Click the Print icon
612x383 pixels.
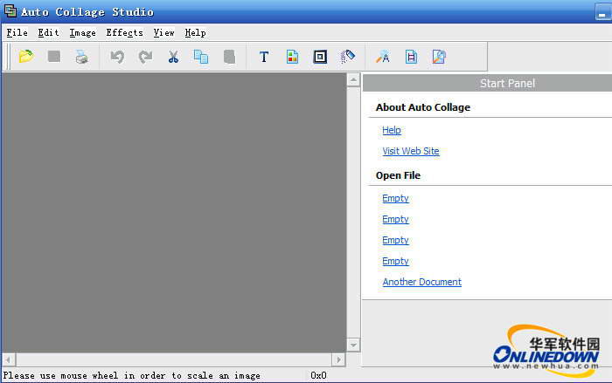point(81,57)
